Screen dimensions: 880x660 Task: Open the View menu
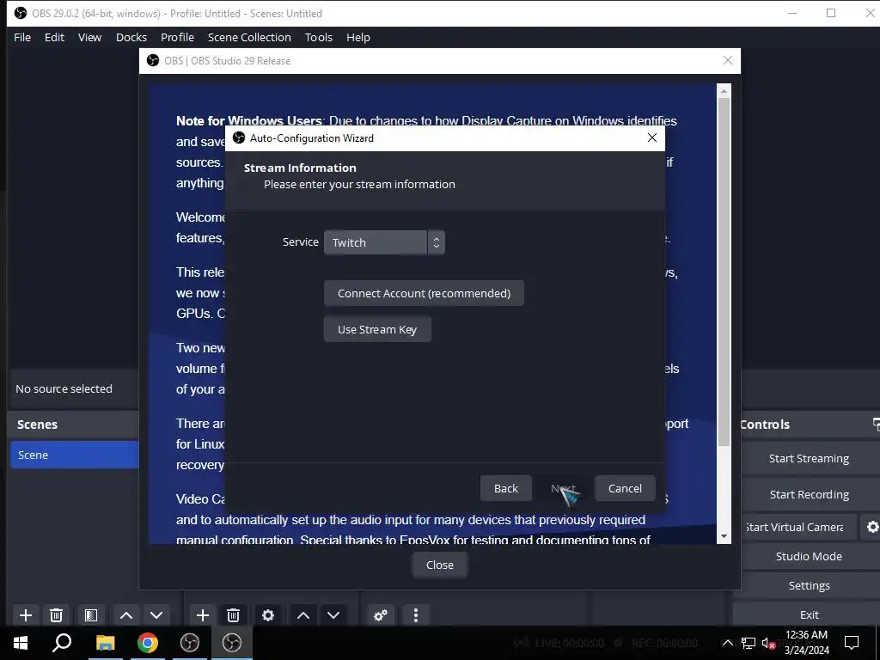pos(89,37)
